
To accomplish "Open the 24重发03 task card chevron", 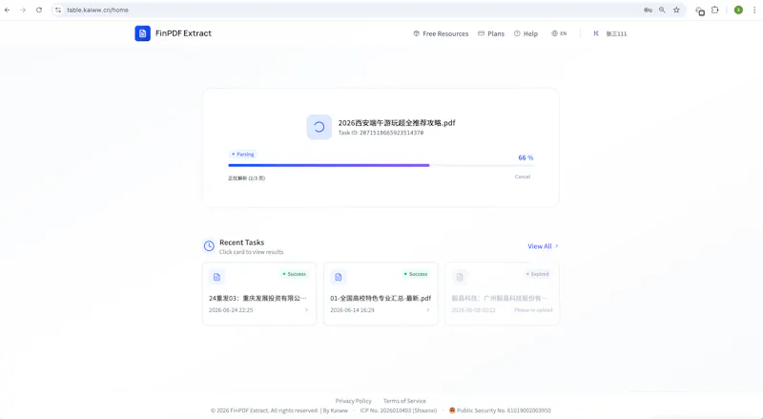I will (306, 310).
